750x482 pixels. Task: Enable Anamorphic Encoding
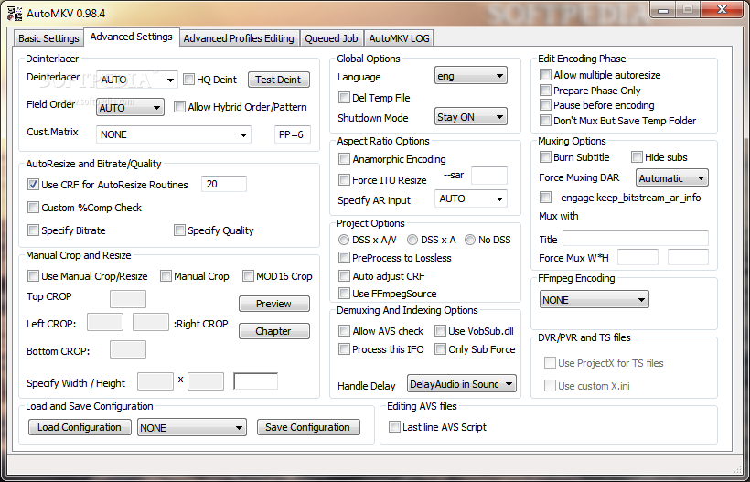[344, 159]
